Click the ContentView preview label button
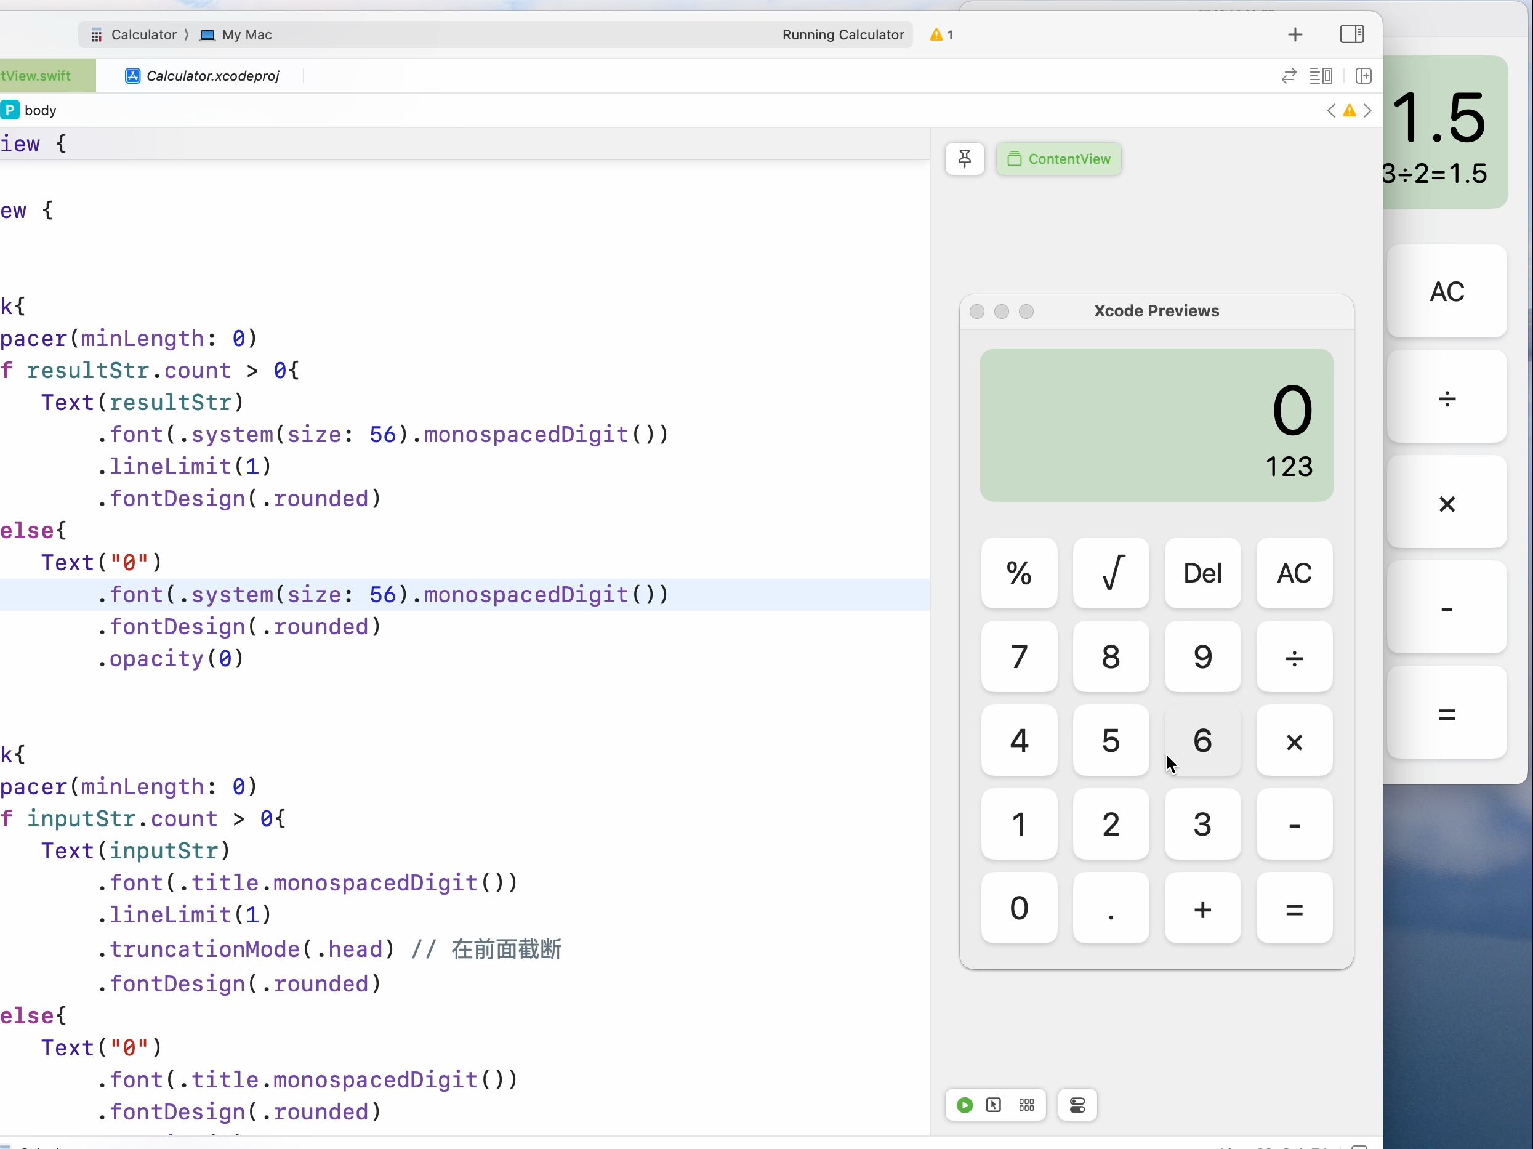Viewport: 1533px width, 1149px height. coord(1059,159)
